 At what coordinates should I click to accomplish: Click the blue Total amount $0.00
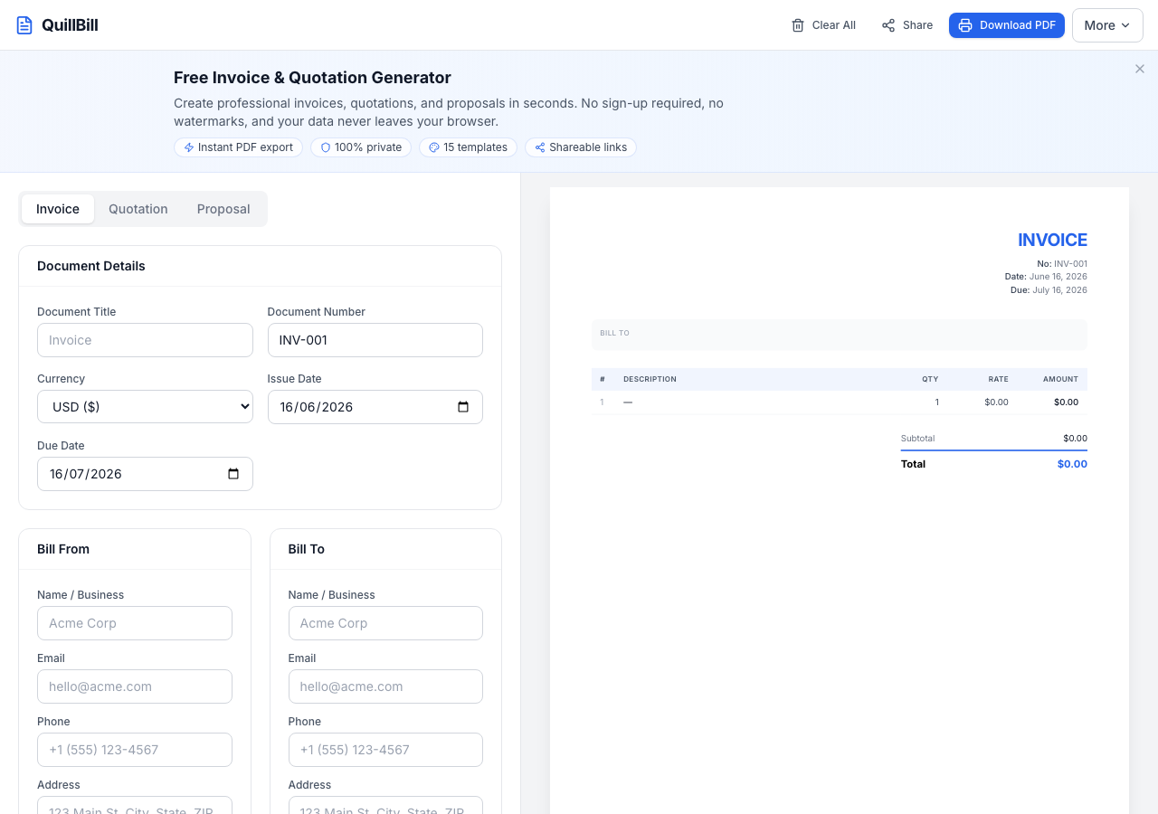(1072, 464)
